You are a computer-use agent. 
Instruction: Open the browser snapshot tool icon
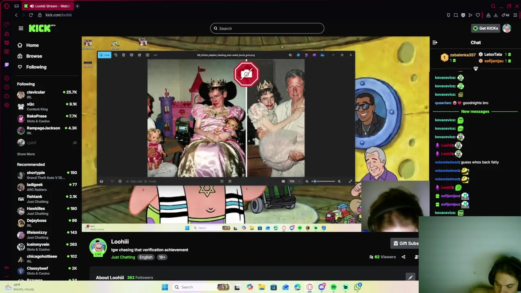(x=456, y=15)
